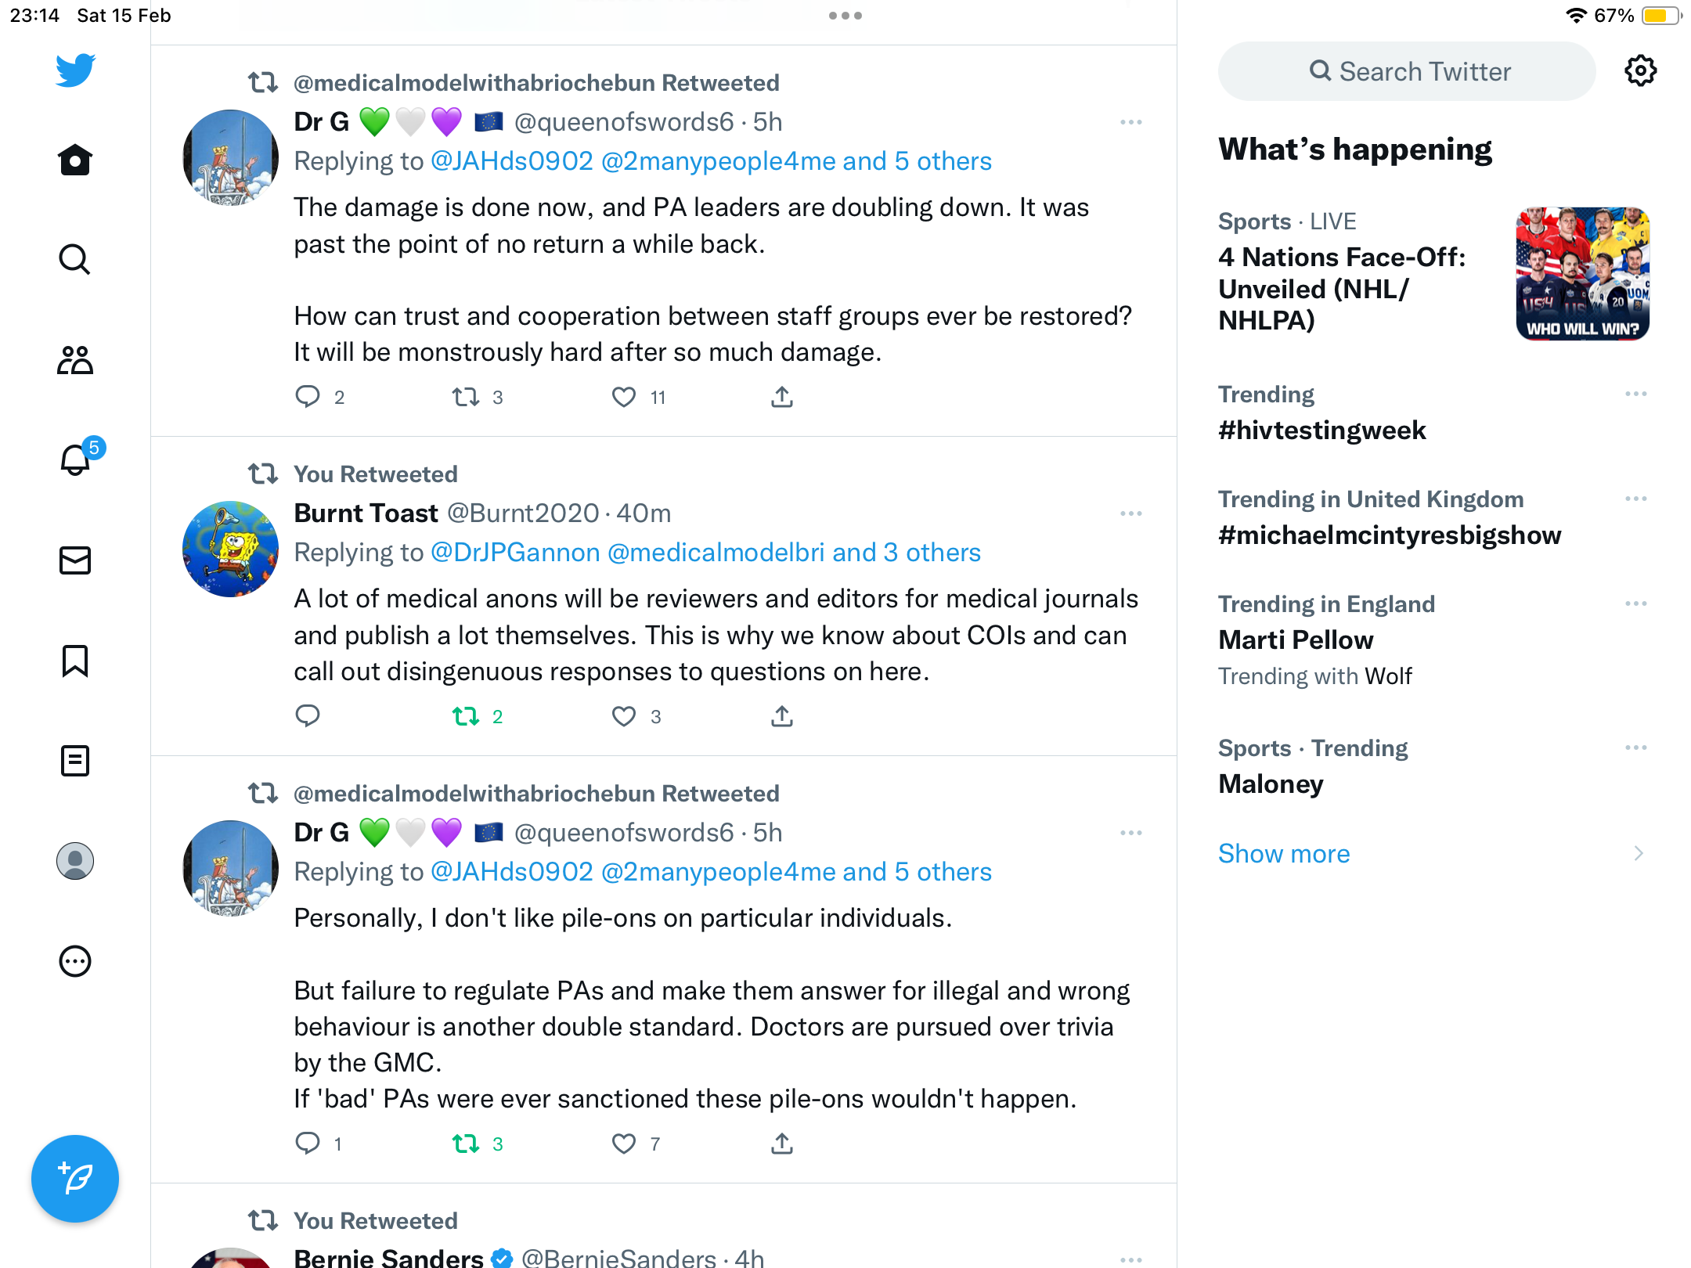Screen dimensions: 1691x1268
Task: Open the more options menu on the Burnt Toast tweet
Action: click(1131, 513)
